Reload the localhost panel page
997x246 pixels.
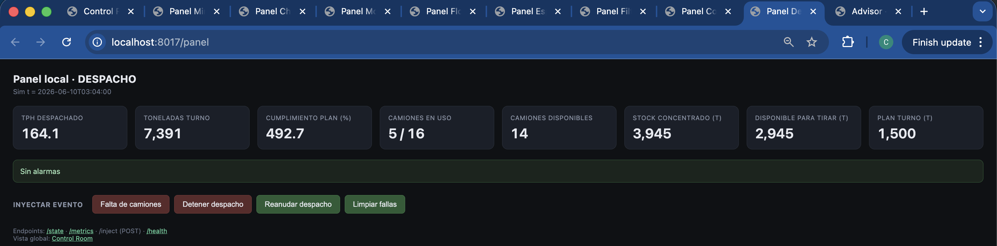(67, 42)
